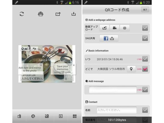
Task: Tap the memo text field on the photo
Action: coord(32,78)
